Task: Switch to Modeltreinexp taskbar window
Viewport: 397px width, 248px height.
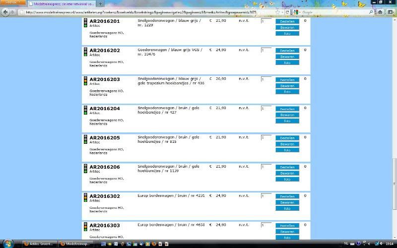Action: tap(75, 244)
